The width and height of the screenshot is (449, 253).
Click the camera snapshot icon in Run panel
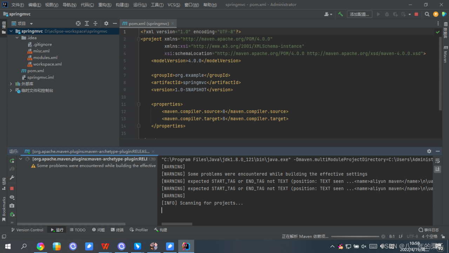point(12,206)
